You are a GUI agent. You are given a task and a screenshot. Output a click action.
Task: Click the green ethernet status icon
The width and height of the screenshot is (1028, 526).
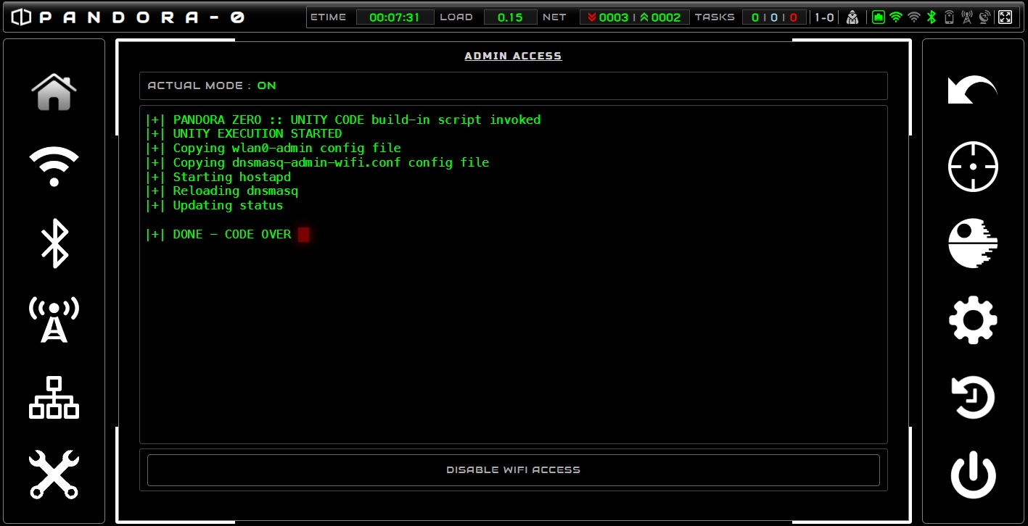879,17
